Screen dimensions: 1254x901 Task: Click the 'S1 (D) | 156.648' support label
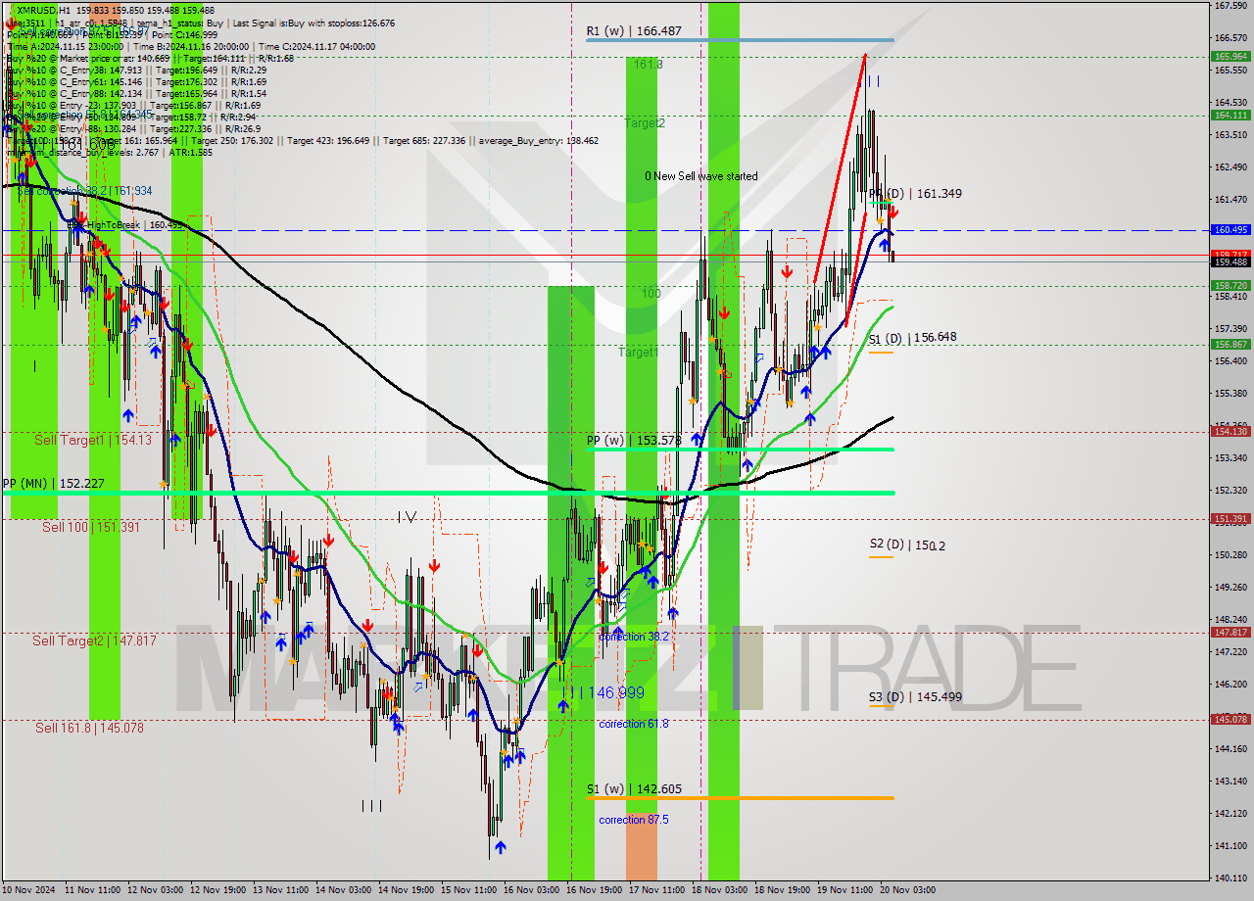(912, 338)
